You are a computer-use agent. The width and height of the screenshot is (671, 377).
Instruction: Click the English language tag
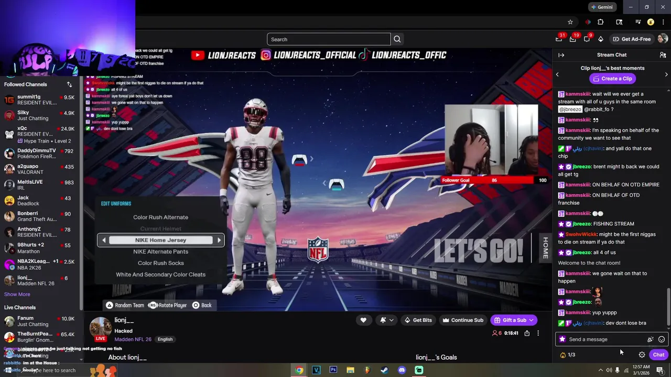[165, 339]
